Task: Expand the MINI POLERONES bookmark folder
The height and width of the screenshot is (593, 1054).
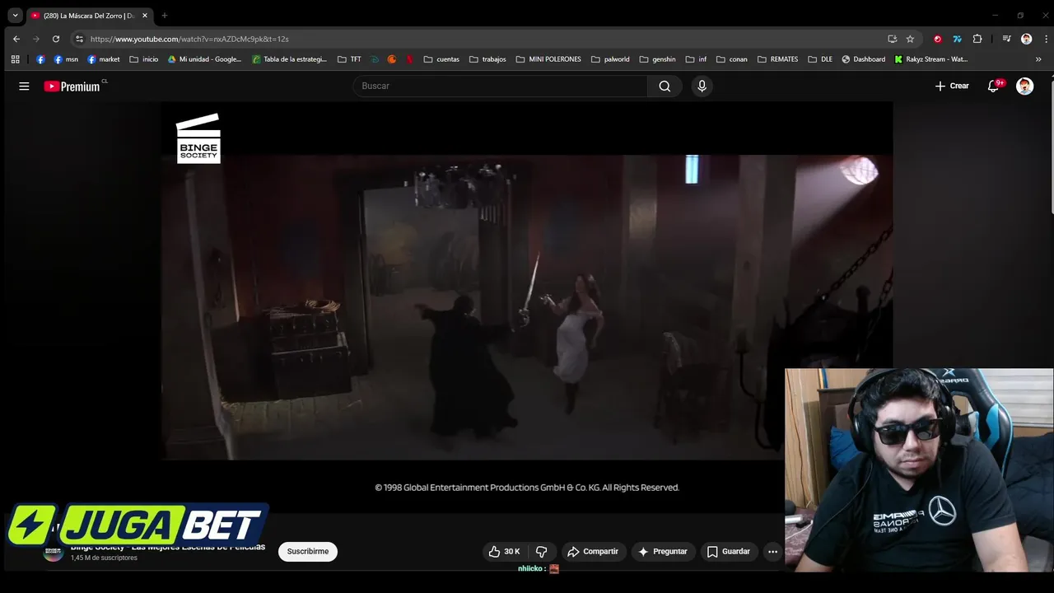Action: (548, 59)
